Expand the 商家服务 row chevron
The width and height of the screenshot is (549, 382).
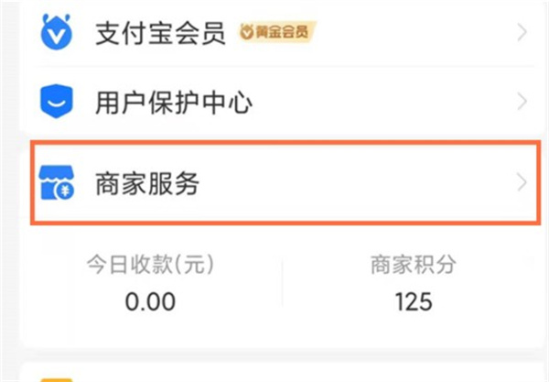click(522, 183)
